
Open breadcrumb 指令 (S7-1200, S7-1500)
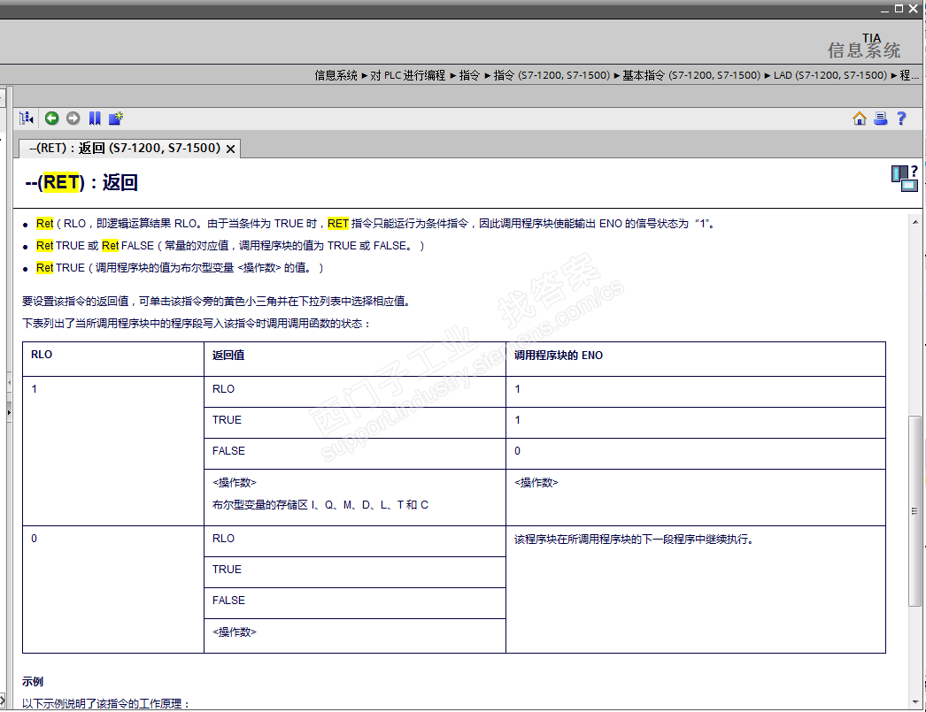click(x=552, y=75)
